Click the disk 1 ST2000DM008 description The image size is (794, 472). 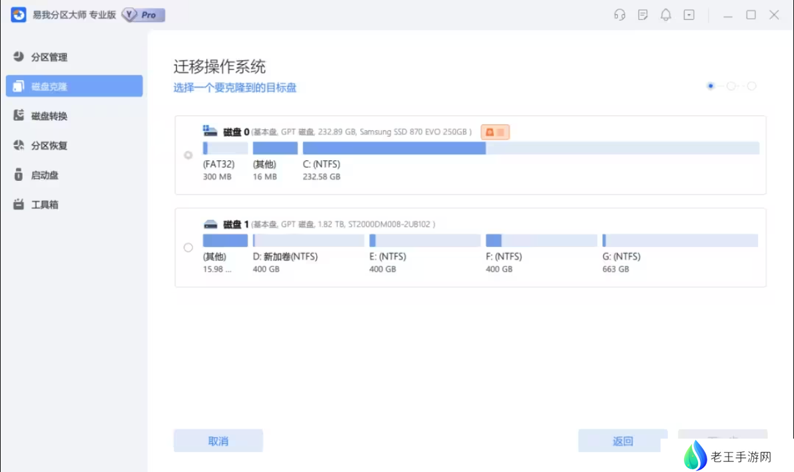click(343, 224)
